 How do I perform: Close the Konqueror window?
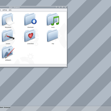point(65,7)
